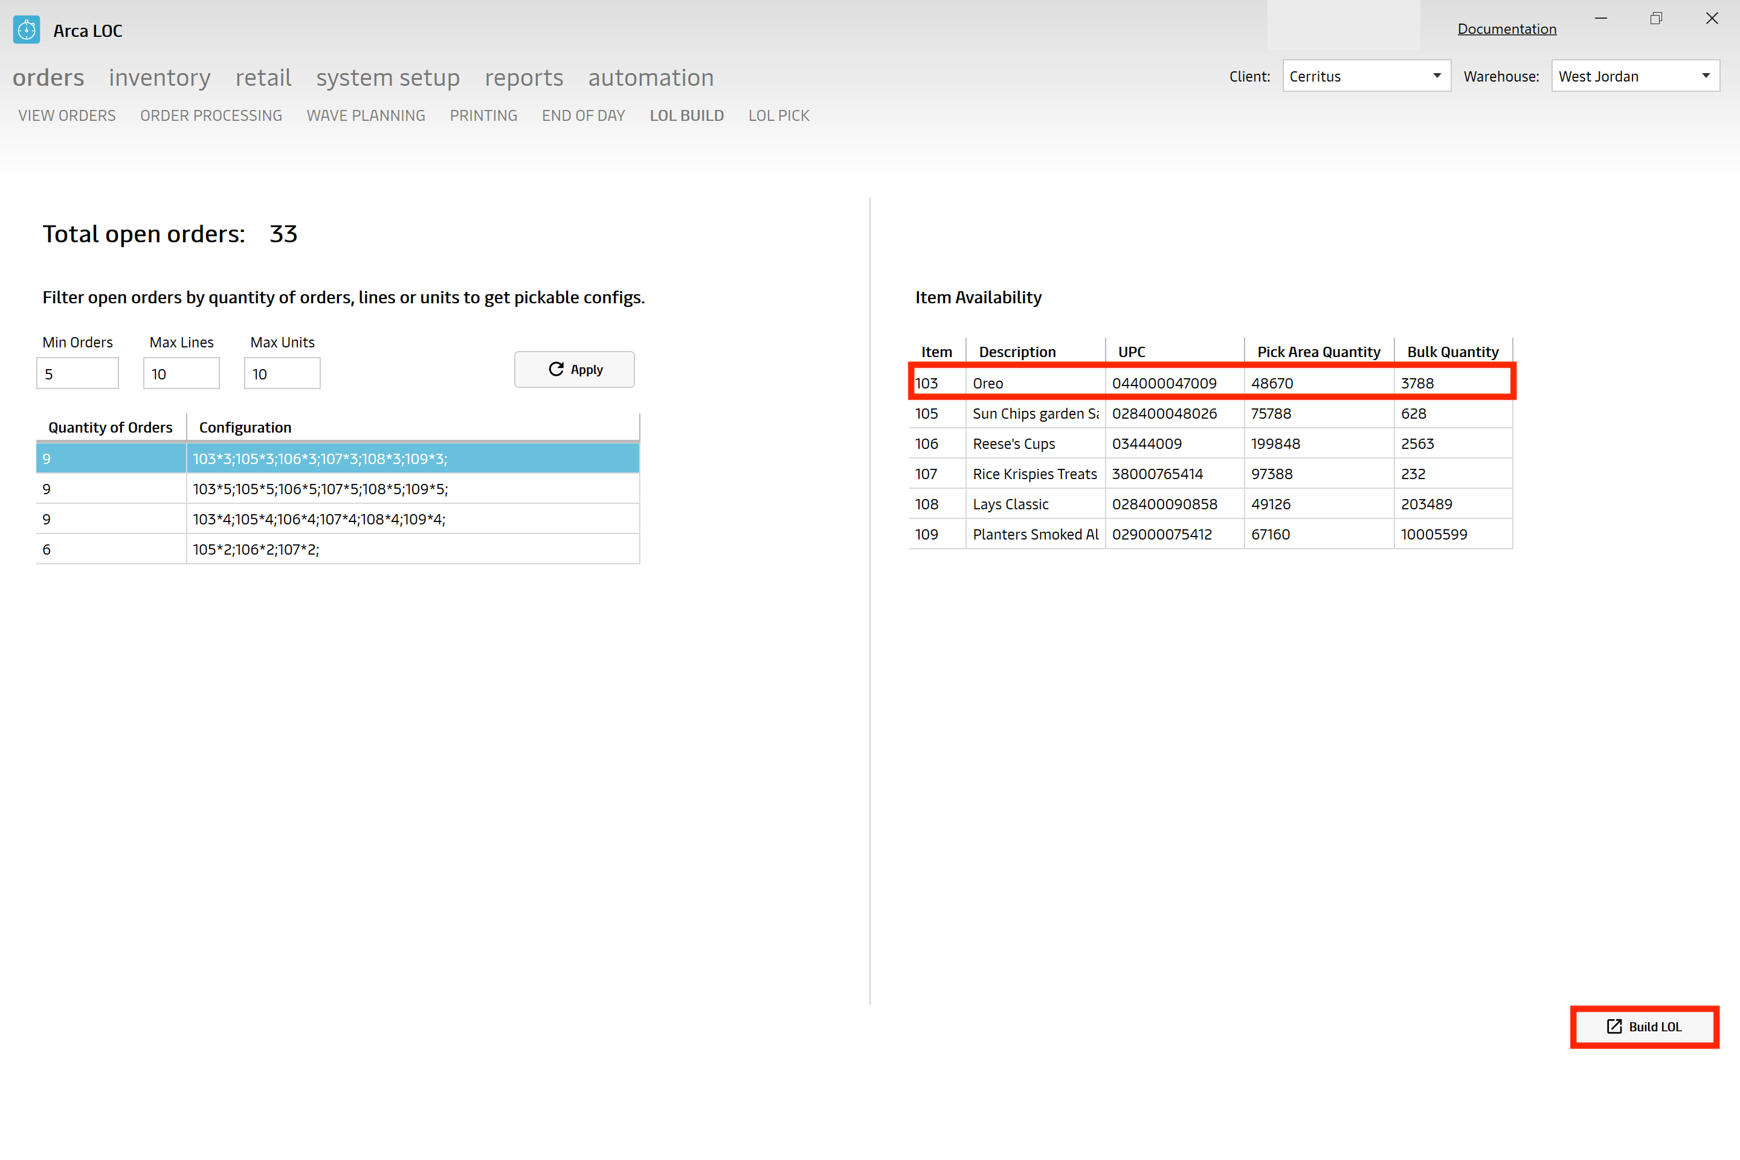Image resolution: width=1740 pixels, height=1160 pixels.
Task: Open the Client dropdown showing Cerritus
Action: pyautogui.click(x=1367, y=76)
